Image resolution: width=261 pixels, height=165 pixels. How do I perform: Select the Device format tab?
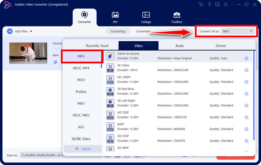pyautogui.click(x=221, y=46)
